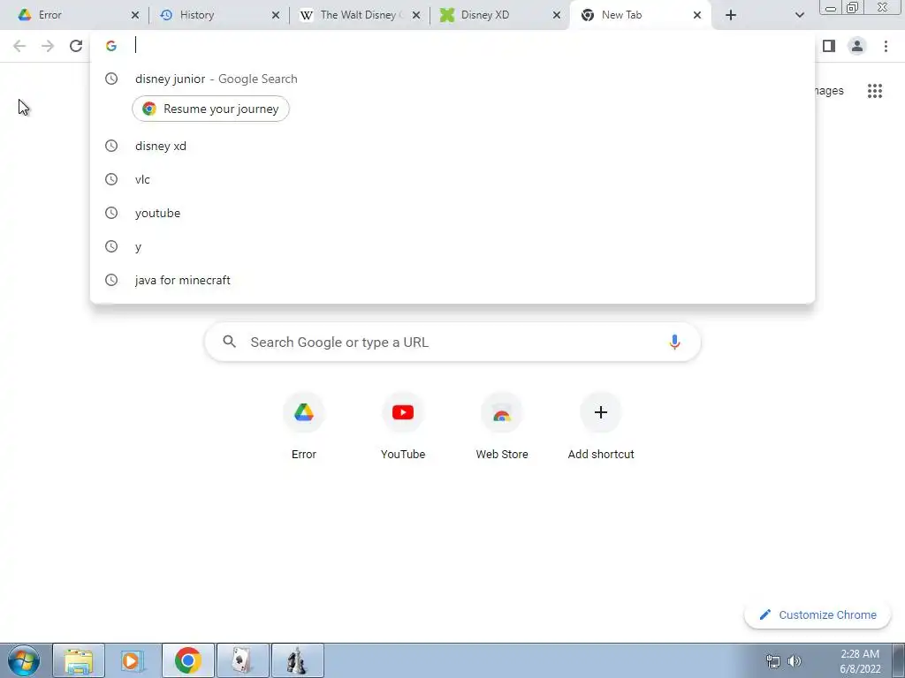
Task: Close the New Tab tab
Action: pyautogui.click(x=697, y=15)
